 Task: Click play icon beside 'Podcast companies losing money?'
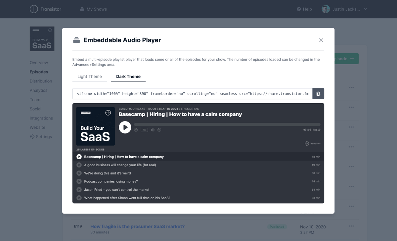tap(79, 181)
